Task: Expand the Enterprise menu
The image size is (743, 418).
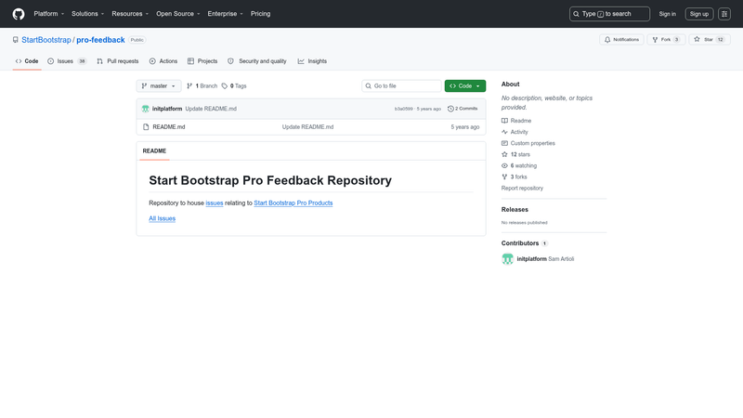Action: coord(225,14)
